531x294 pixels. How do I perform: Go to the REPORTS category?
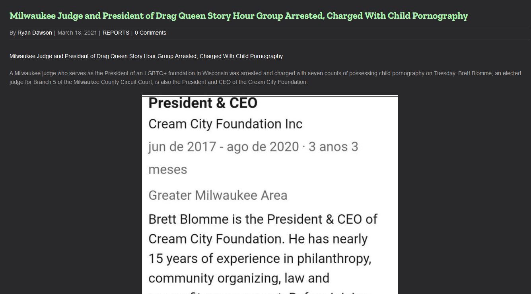pos(116,33)
